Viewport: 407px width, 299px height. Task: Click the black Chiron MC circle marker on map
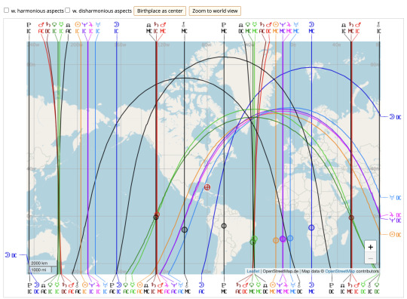coord(185,230)
